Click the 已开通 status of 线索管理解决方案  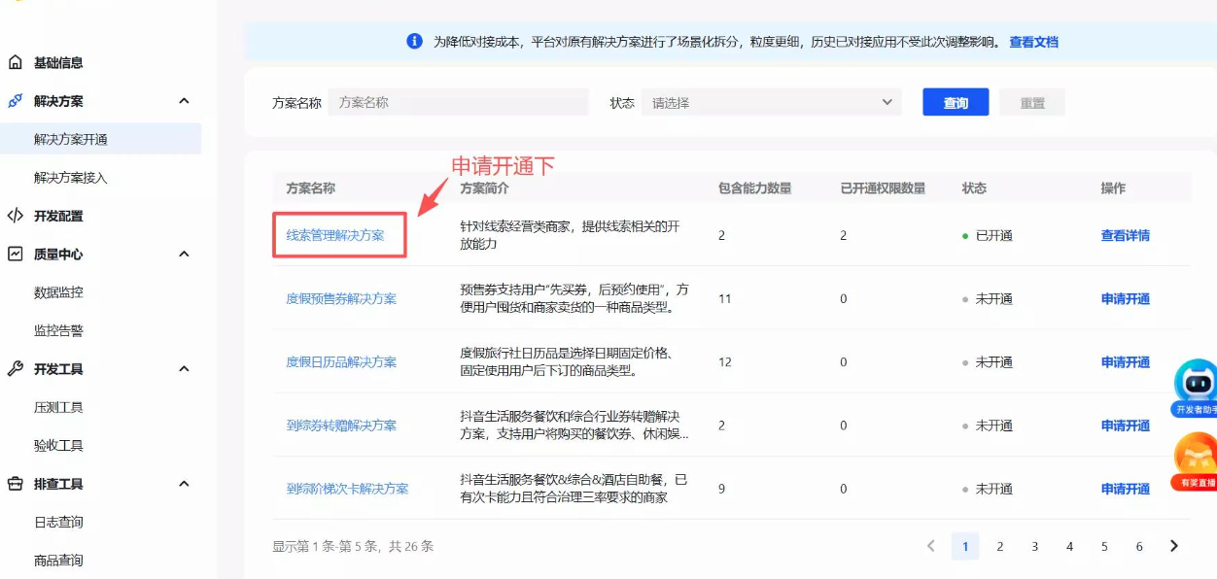click(988, 235)
